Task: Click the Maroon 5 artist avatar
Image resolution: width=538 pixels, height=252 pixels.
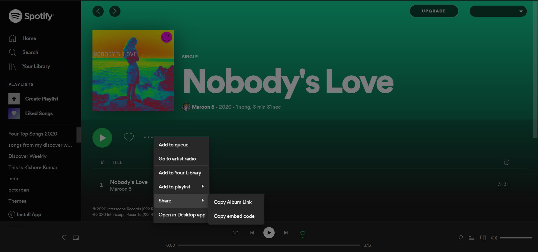Action: click(186, 107)
